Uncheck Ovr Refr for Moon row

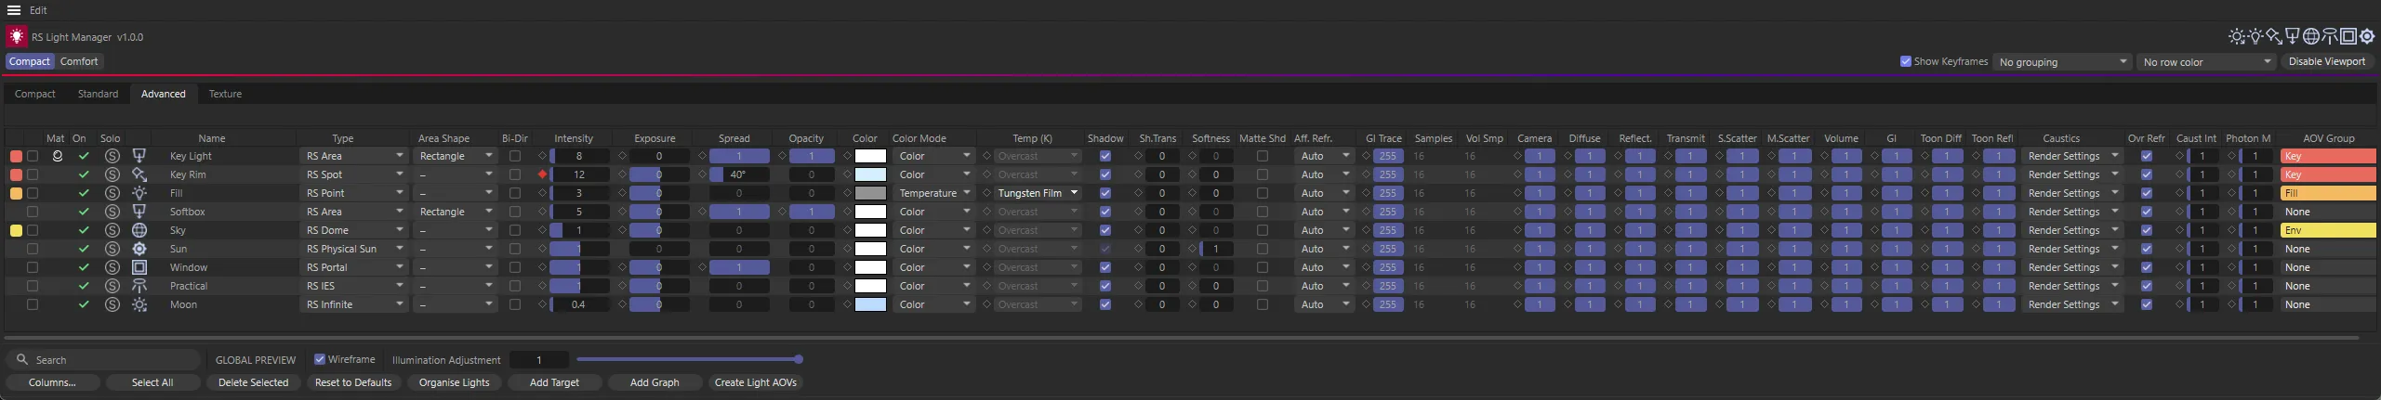(2147, 304)
